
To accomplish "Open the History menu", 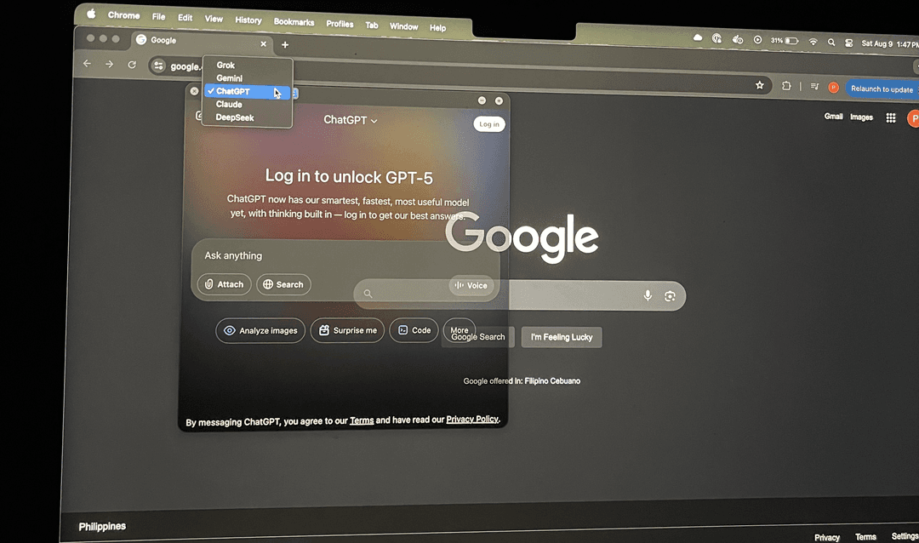I will click(248, 20).
